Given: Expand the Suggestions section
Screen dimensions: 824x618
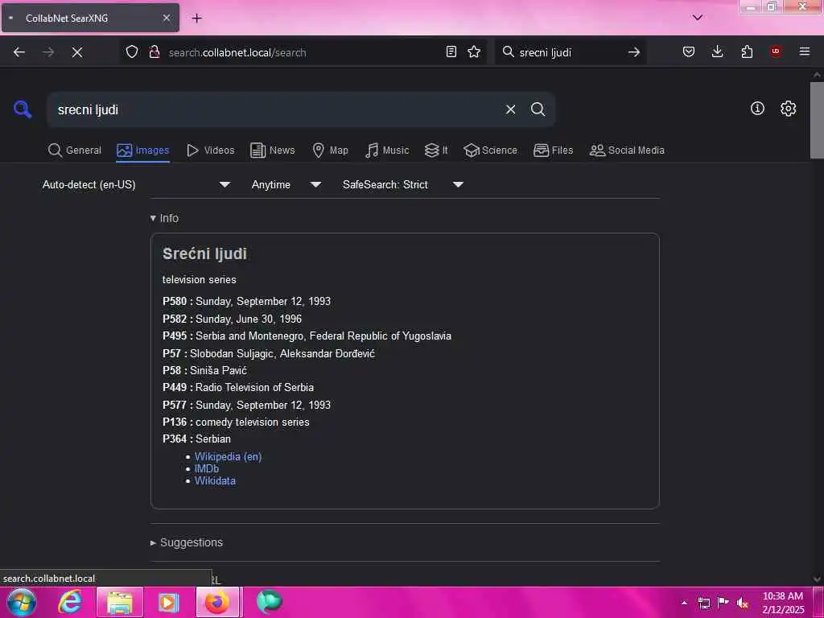Looking at the screenshot, I should click(187, 542).
